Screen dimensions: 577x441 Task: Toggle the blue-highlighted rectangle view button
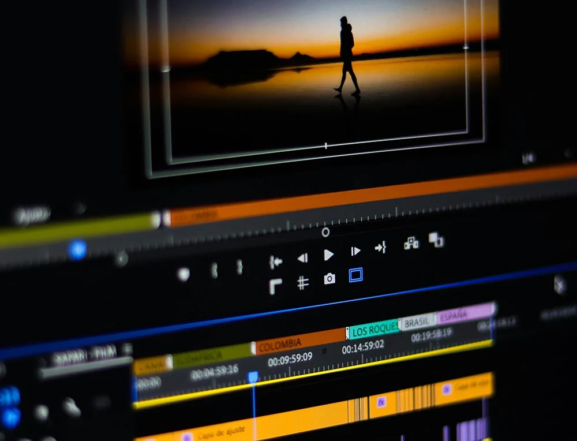(x=355, y=275)
